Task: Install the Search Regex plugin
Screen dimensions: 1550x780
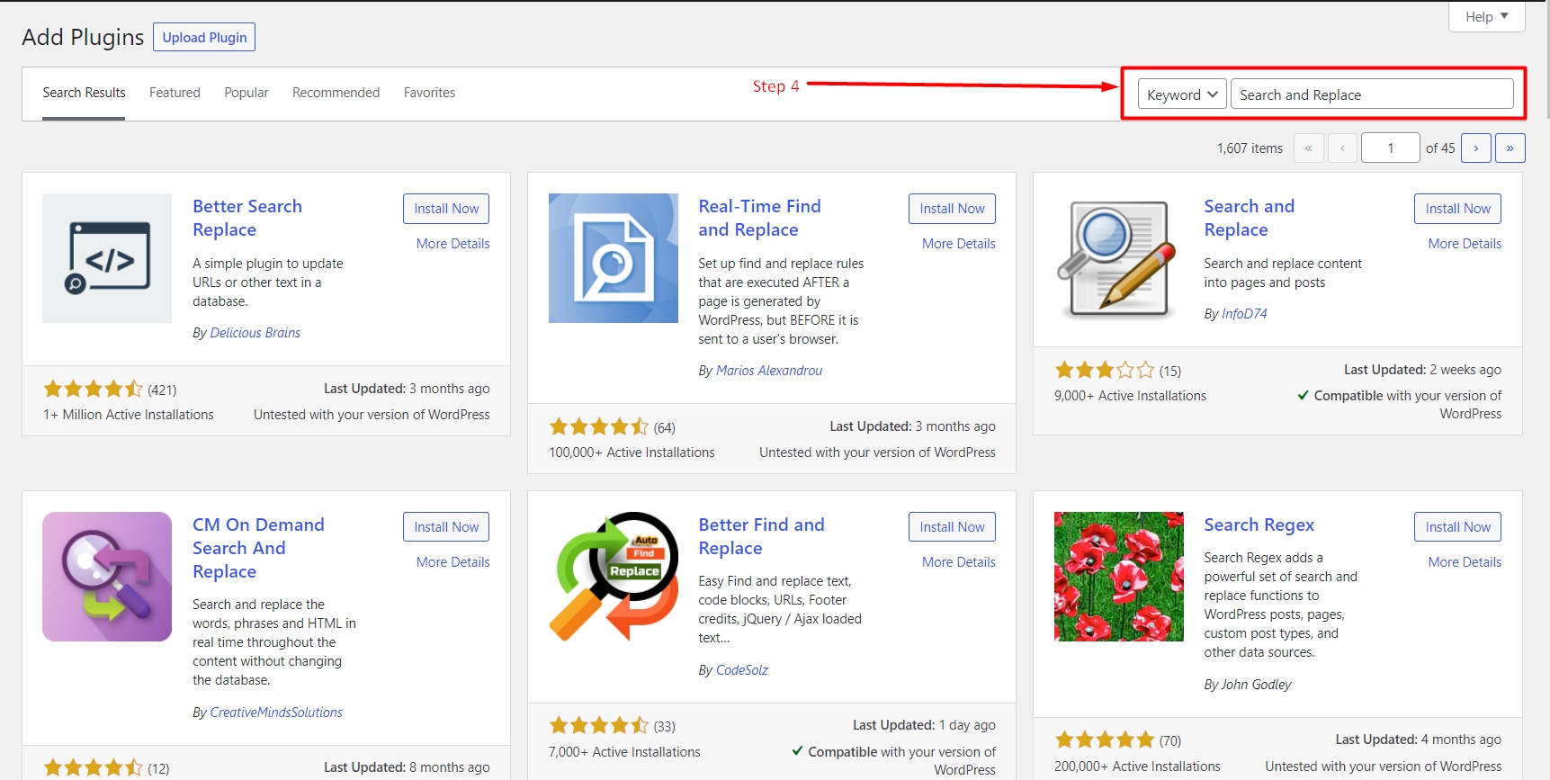Action: [1457, 527]
